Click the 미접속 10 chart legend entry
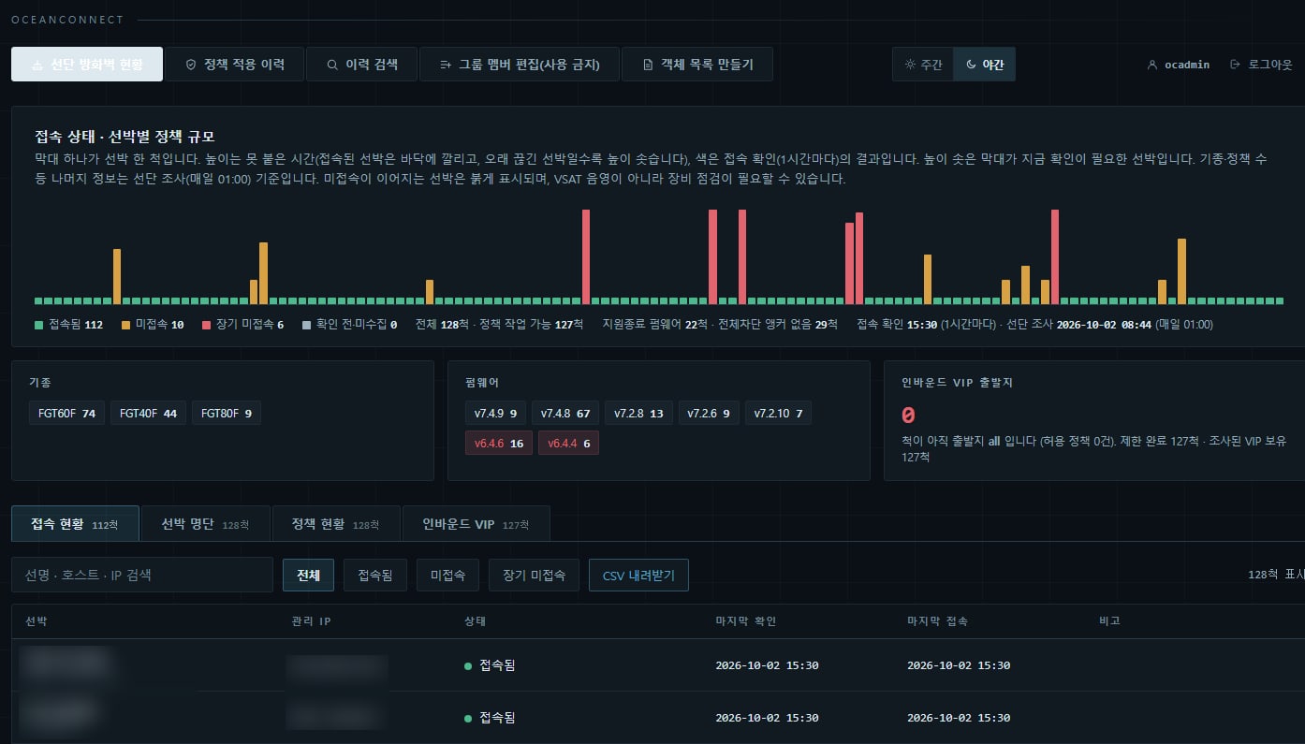The height and width of the screenshot is (744, 1305). coord(153,325)
